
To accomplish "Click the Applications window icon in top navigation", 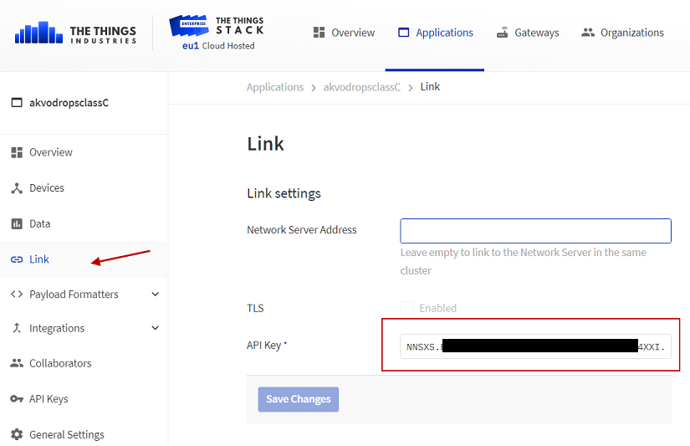I will click(403, 33).
